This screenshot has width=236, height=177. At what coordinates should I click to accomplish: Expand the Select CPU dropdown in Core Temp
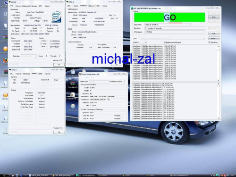99,82
